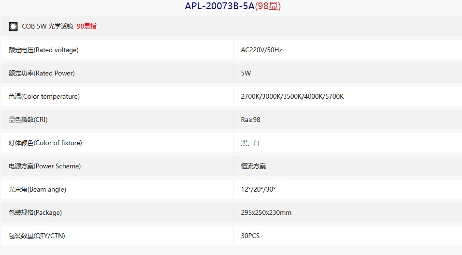Select the 包装数量(QTY/CTN) label
Viewport: 462px width, 255px height.
tap(37, 236)
